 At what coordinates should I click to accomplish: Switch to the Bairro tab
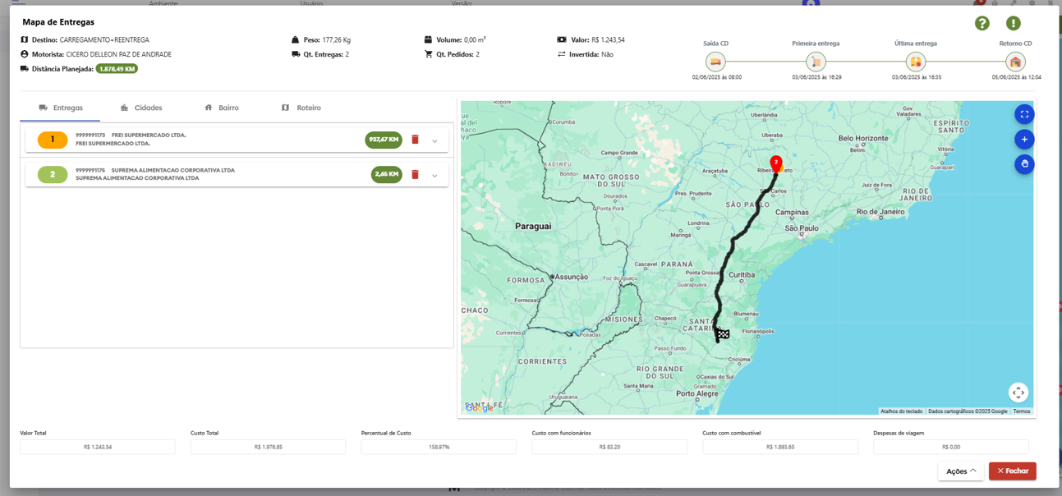coord(222,108)
